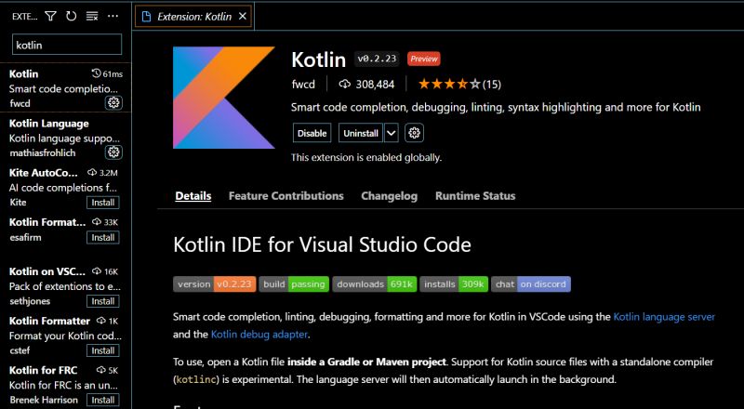Open gear menu for Kotlin Language extension

113,152
